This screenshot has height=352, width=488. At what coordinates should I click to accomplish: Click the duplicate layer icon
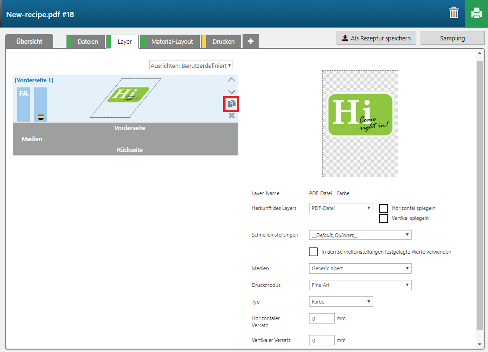tap(232, 104)
